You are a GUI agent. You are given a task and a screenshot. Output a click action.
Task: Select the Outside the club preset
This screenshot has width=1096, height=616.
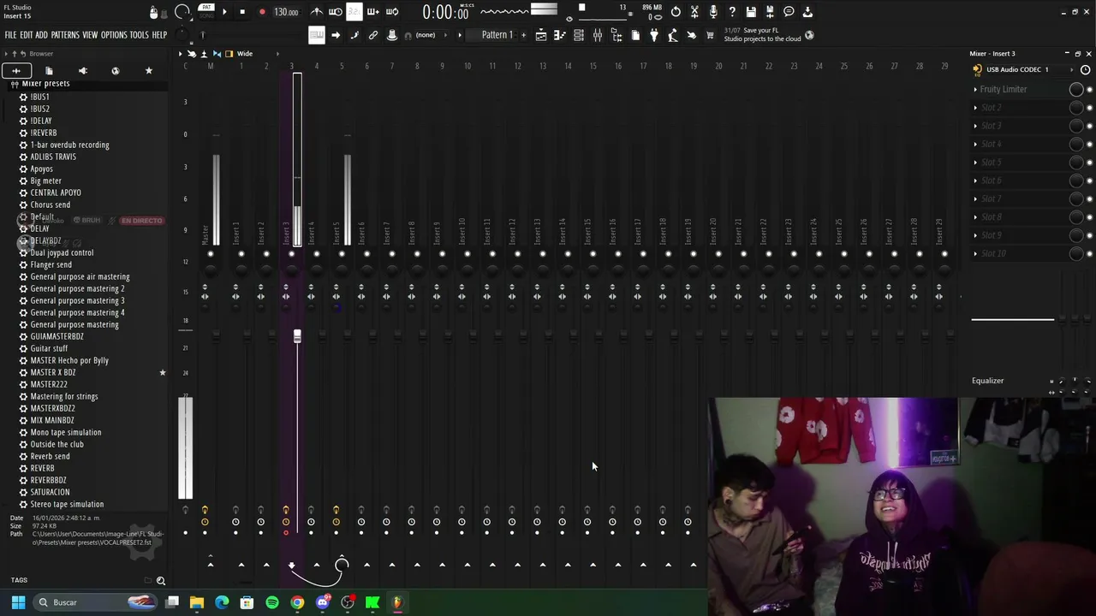pos(57,445)
